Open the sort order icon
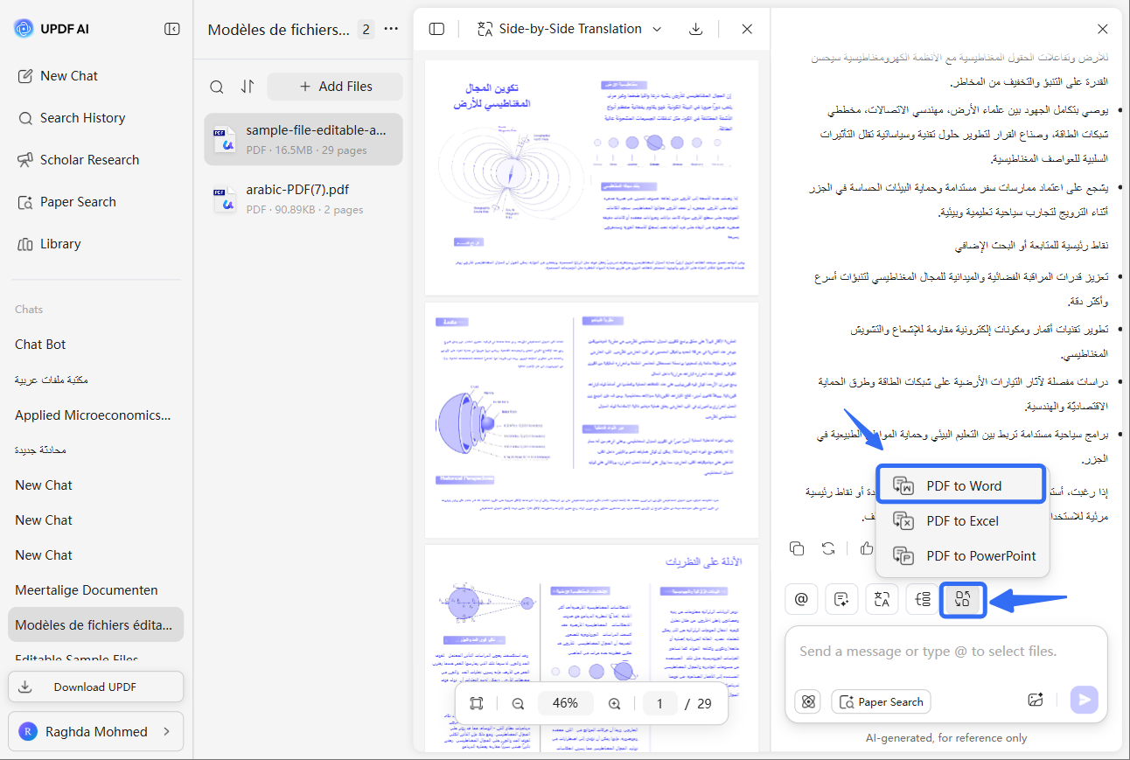Viewport: 1130px width, 760px height. coord(248,87)
